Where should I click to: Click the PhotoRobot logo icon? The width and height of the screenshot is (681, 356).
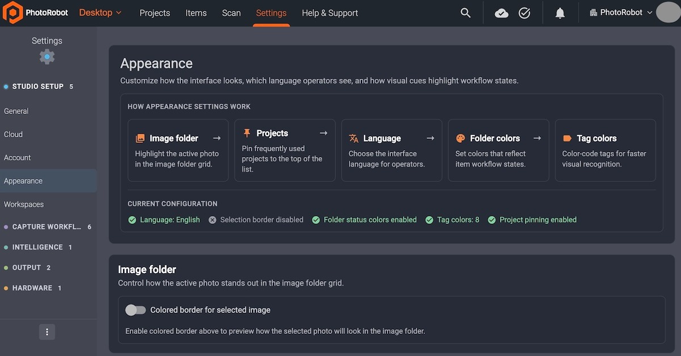(x=12, y=12)
